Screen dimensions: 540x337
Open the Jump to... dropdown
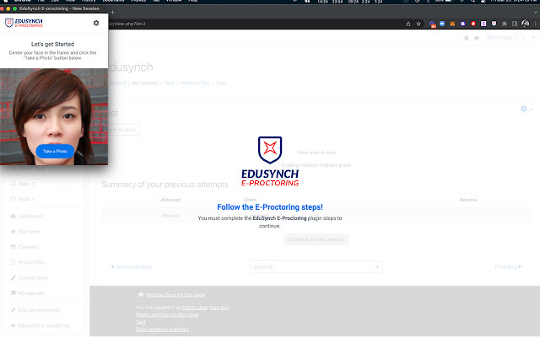(x=316, y=266)
